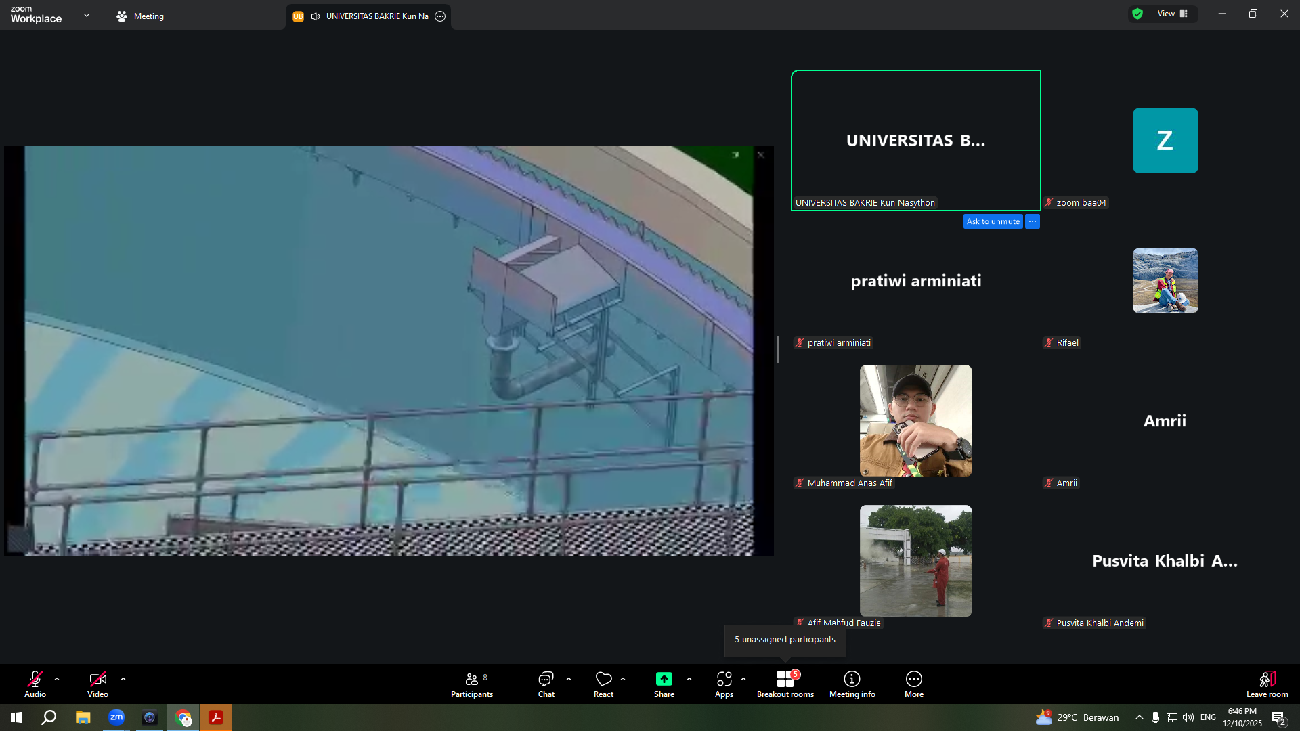Screen dimensions: 1300x731
Task: Click 5 unassigned participants tooltip
Action: tap(785, 640)
